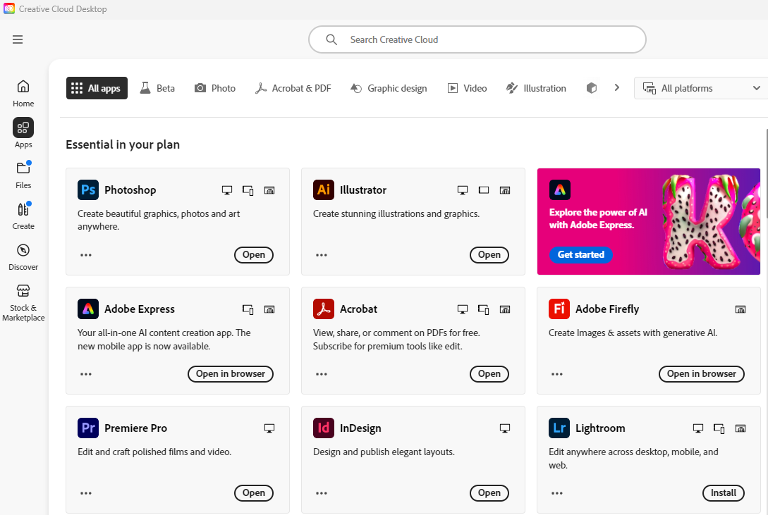This screenshot has height=515, width=768.
Task: Click the Adobe Firefly Fi icon
Action: point(559,309)
